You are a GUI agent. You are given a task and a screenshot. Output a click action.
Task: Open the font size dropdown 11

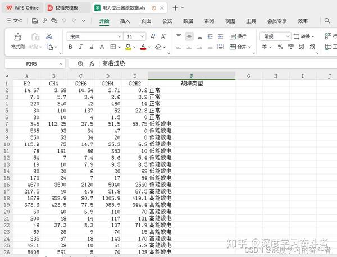tap(142, 36)
